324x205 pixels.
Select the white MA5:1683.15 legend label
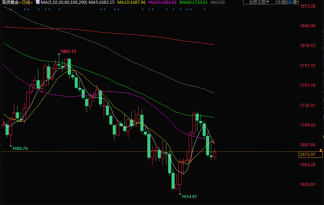pos(101,2)
